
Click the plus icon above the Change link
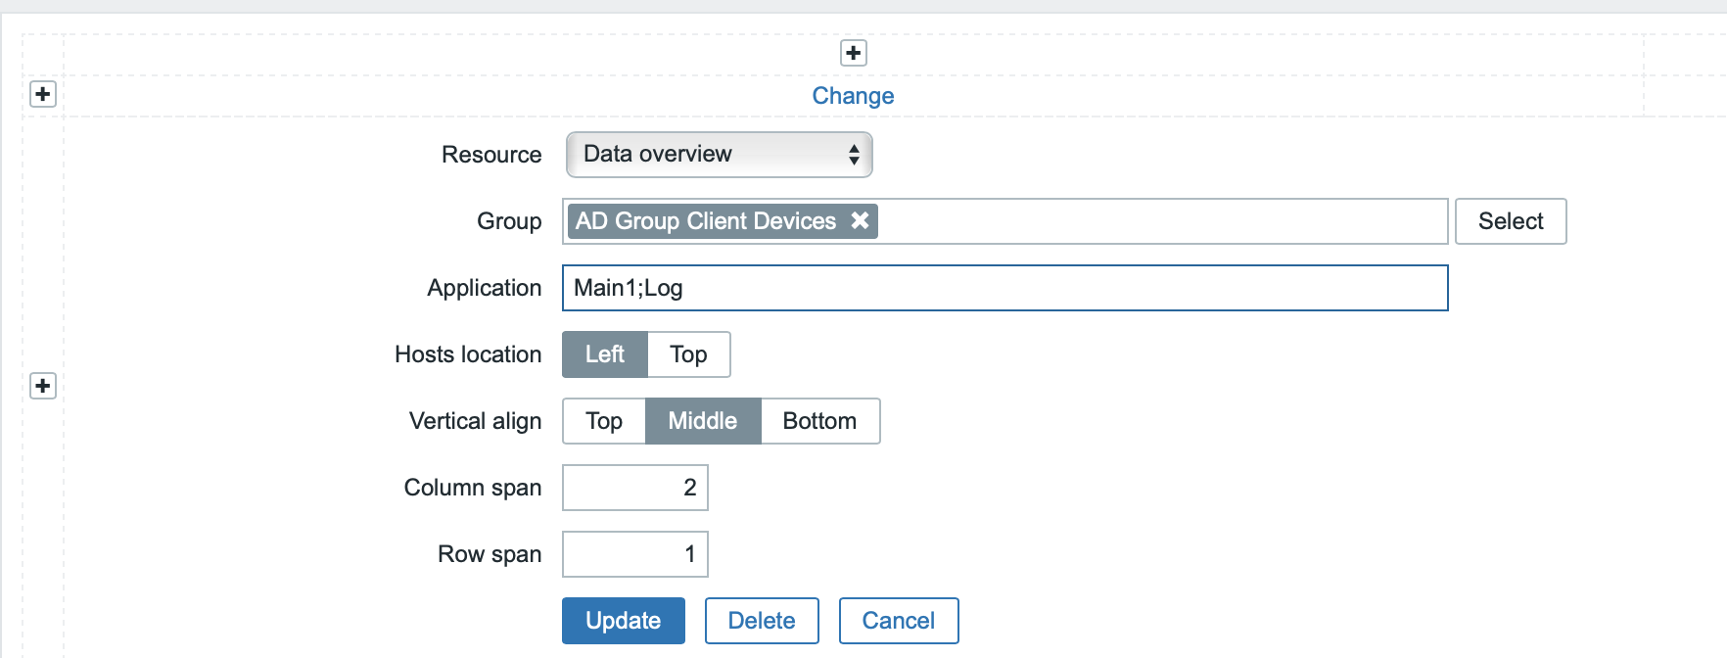tap(854, 53)
